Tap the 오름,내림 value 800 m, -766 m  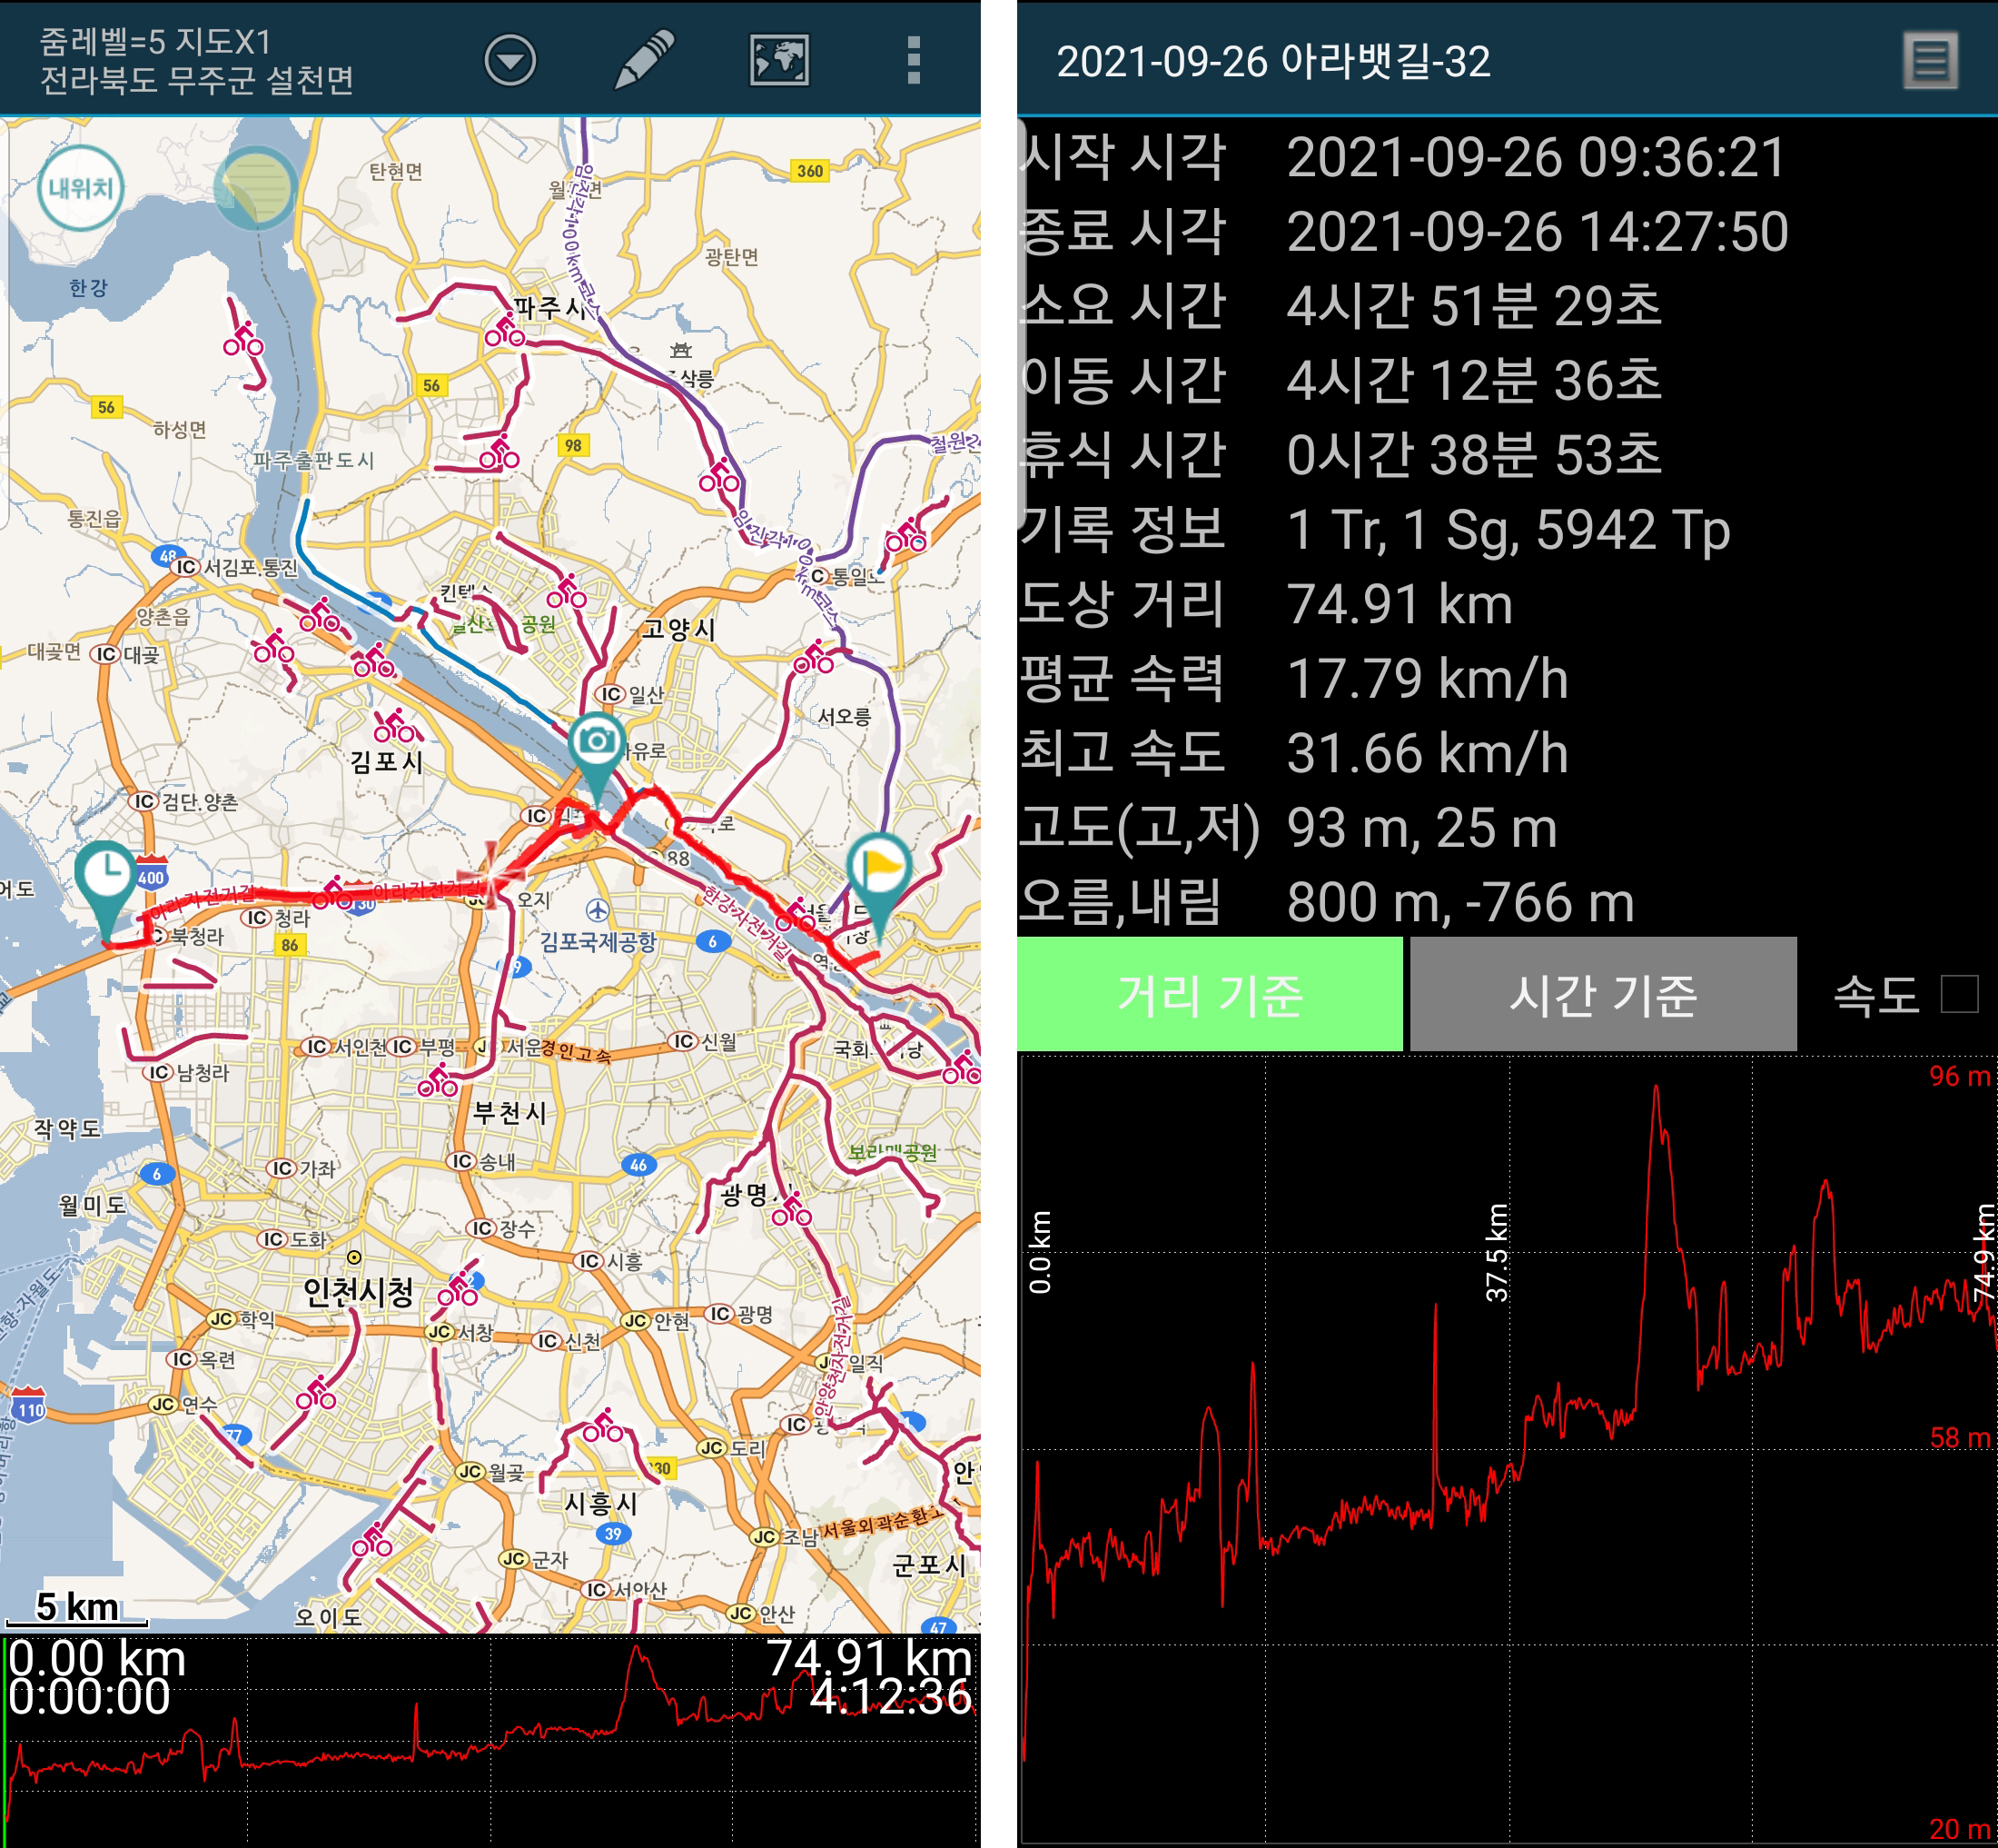1460,902
